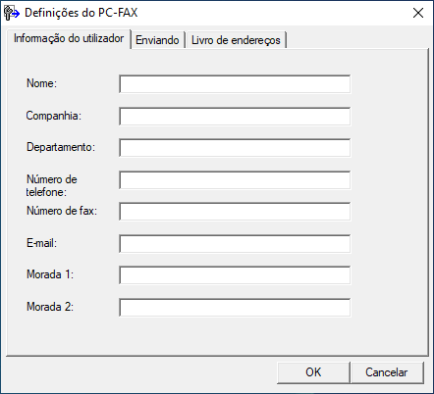Click the Definições do PC-FAX title text
434x394 pixels.
point(81,13)
